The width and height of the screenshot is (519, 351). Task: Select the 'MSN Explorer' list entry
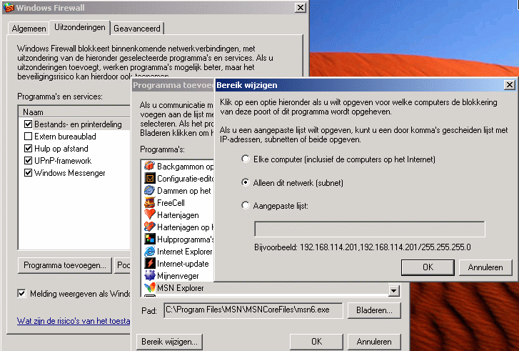181,287
